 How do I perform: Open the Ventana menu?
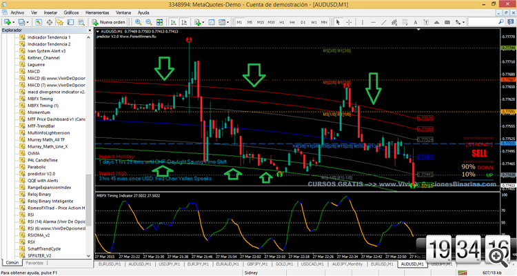(x=123, y=12)
